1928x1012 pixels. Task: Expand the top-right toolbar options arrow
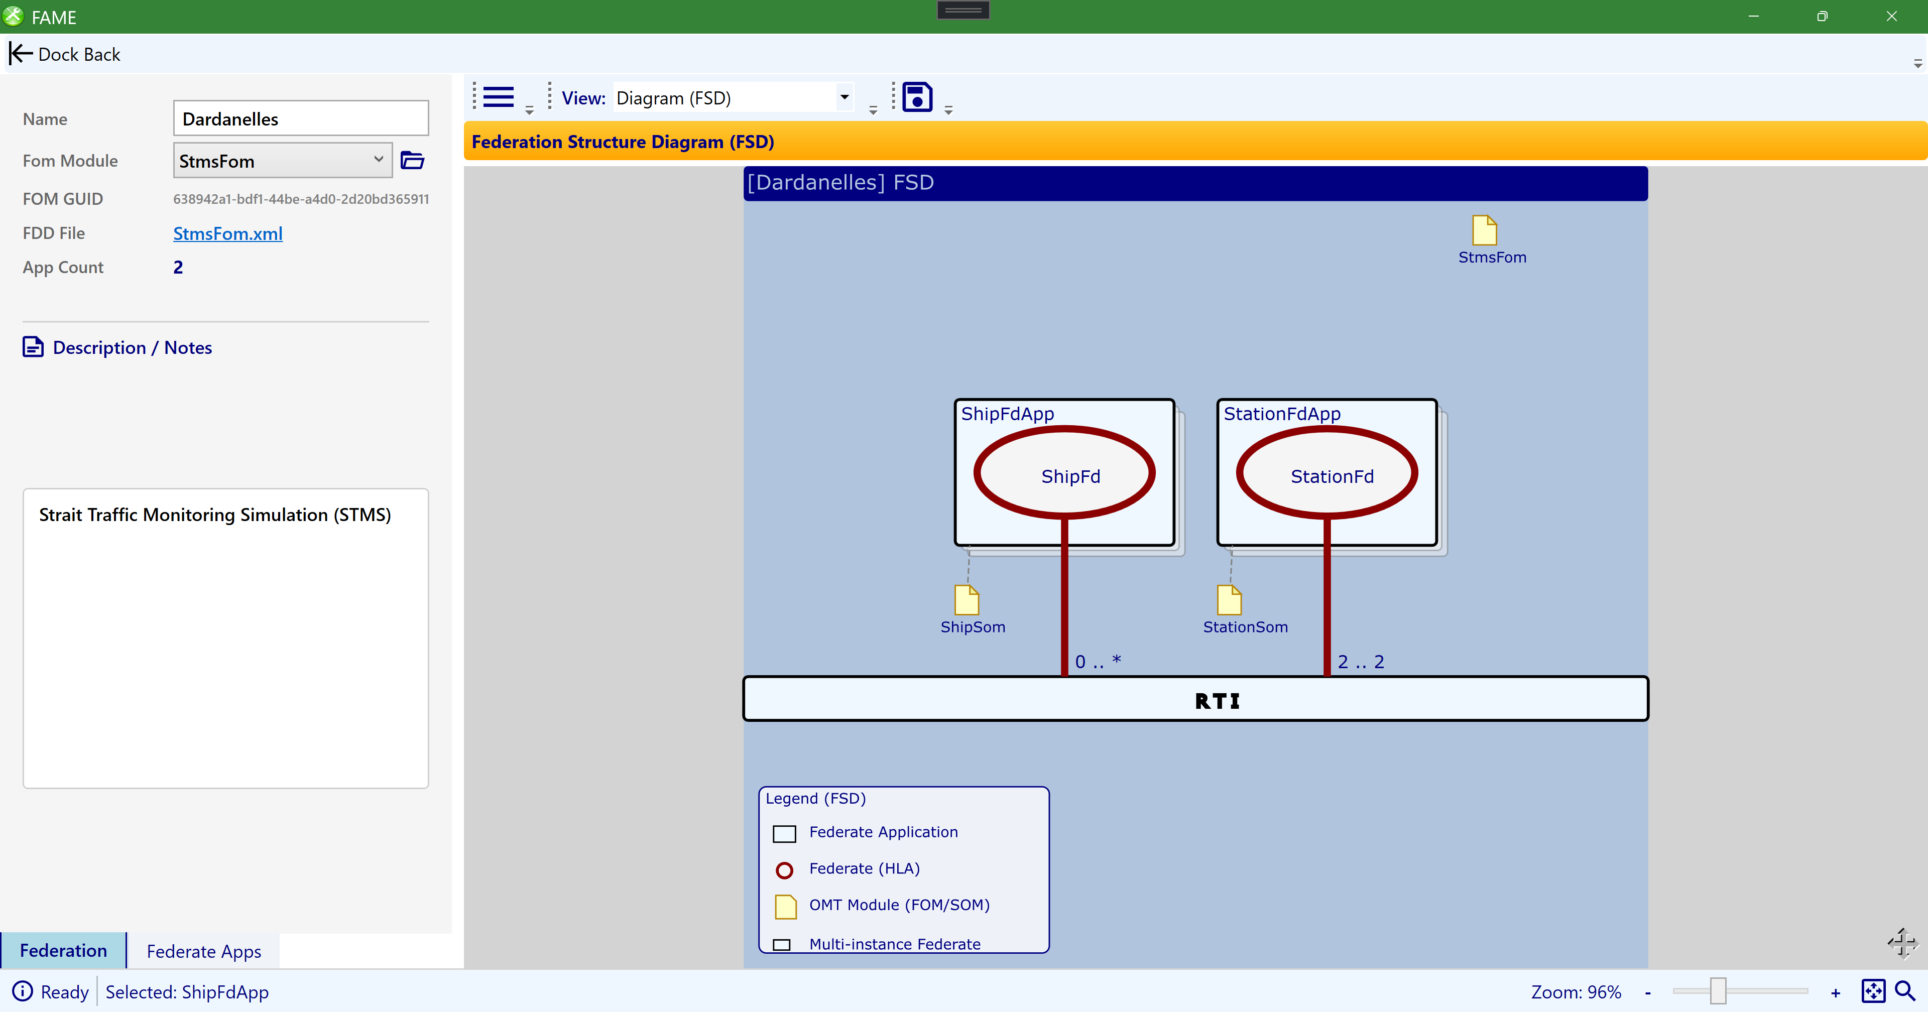click(x=1917, y=64)
